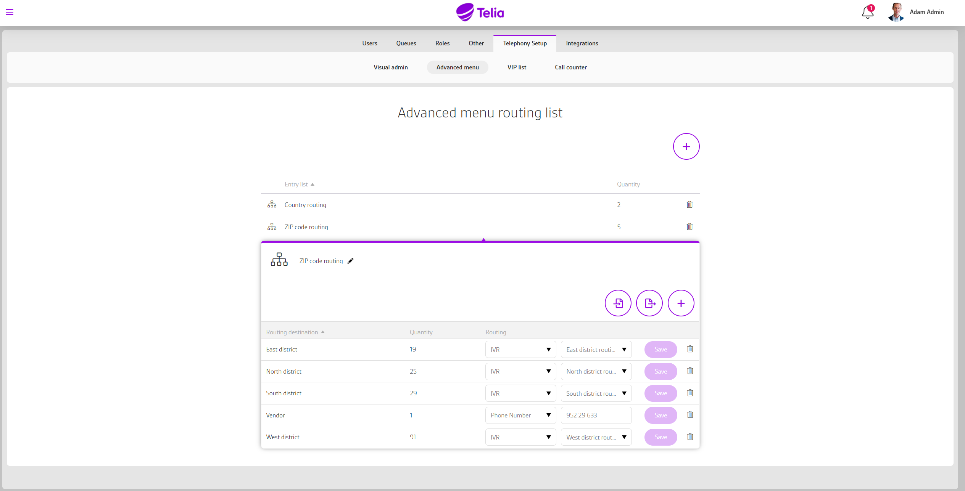Open North district routing target dropdown
The image size is (965, 491).
point(596,371)
